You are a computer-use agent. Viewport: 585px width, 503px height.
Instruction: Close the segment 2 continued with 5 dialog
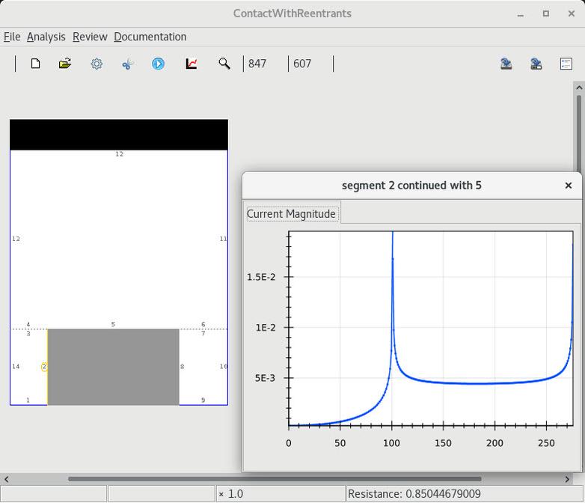pyautogui.click(x=568, y=186)
